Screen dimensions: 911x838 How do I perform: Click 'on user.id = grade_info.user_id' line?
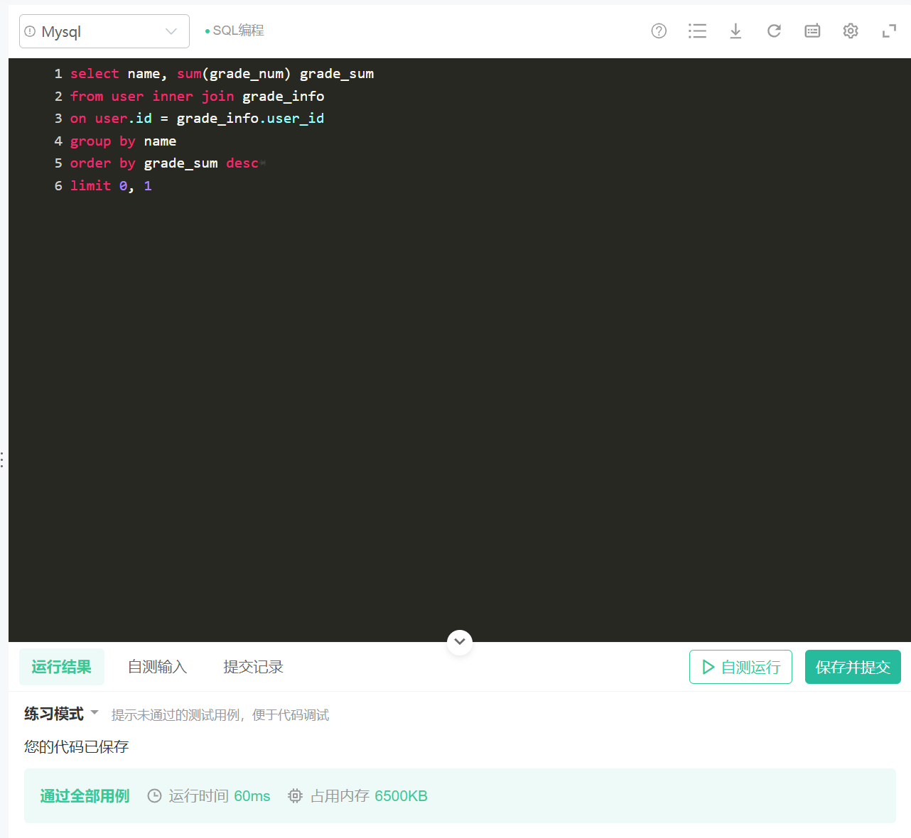coord(197,119)
